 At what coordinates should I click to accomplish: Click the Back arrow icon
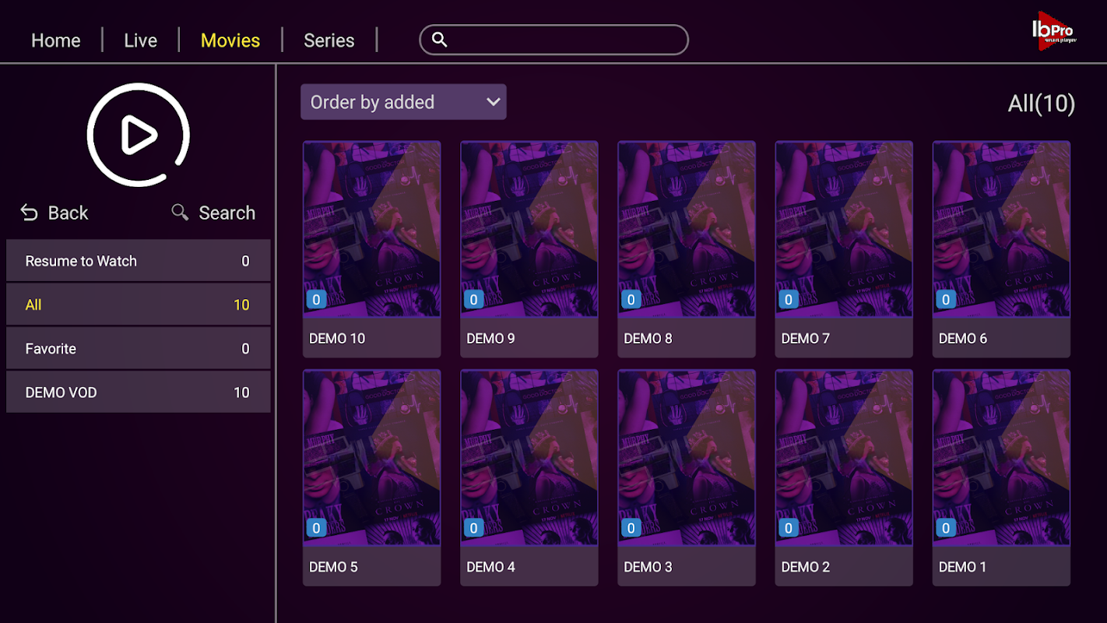pos(30,213)
